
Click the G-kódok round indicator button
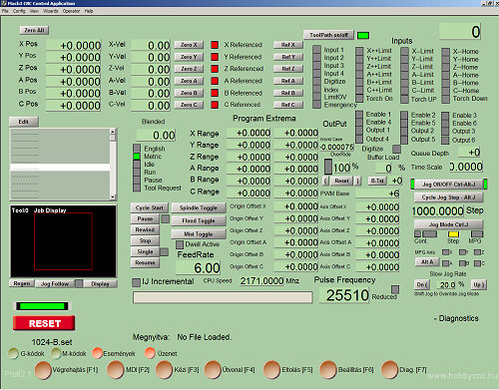13,353
